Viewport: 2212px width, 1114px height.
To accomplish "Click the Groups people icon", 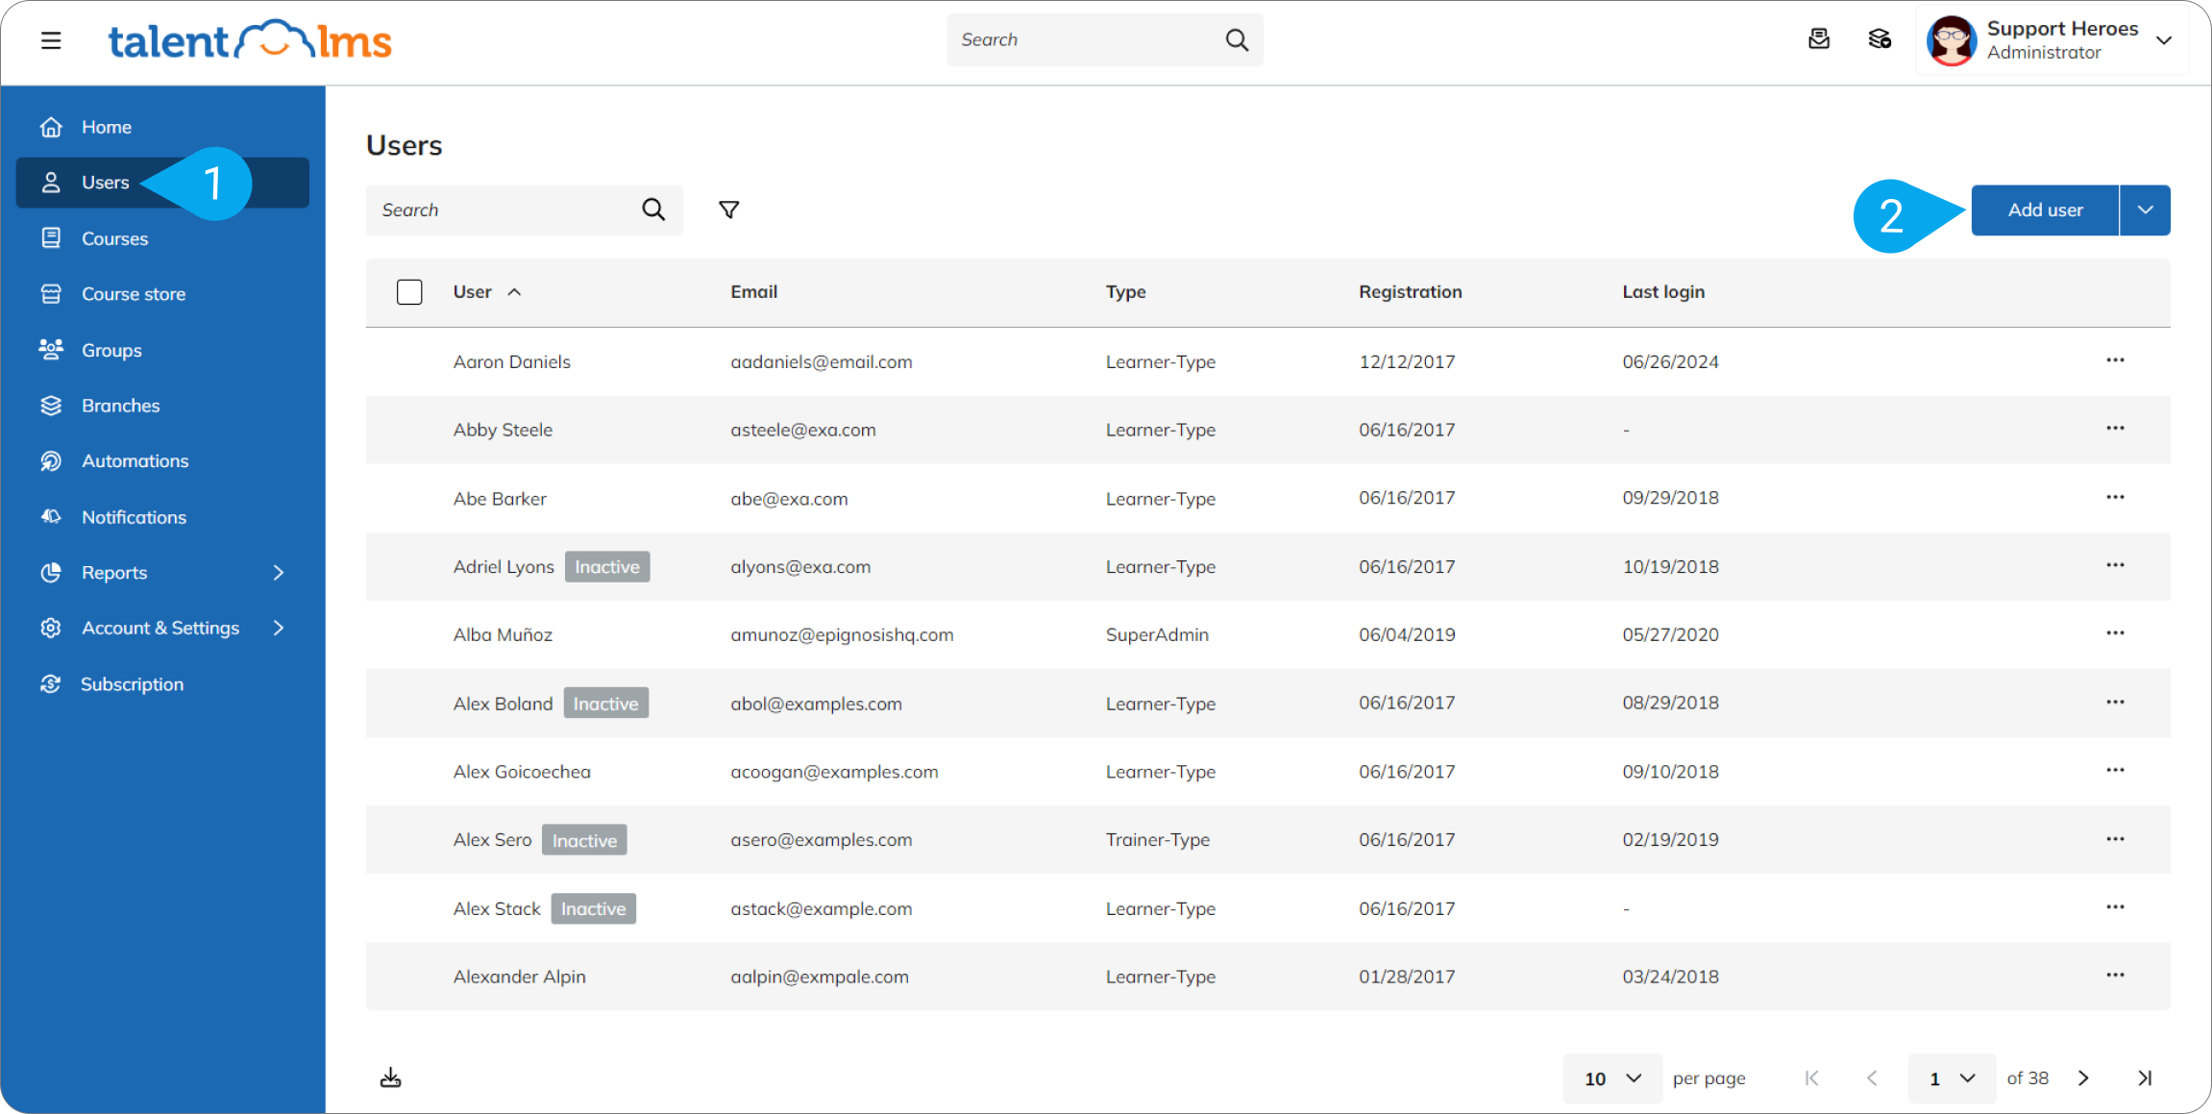I will 51,349.
